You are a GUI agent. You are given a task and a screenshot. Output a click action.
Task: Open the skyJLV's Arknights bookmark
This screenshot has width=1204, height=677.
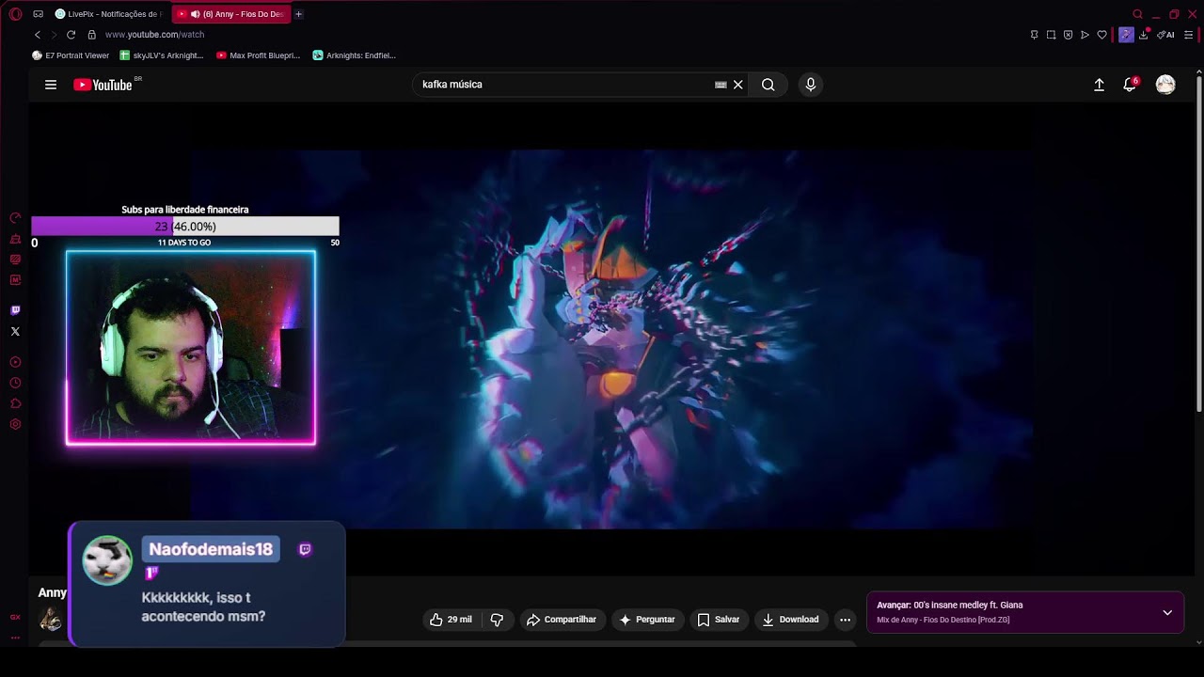tap(161, 55)
